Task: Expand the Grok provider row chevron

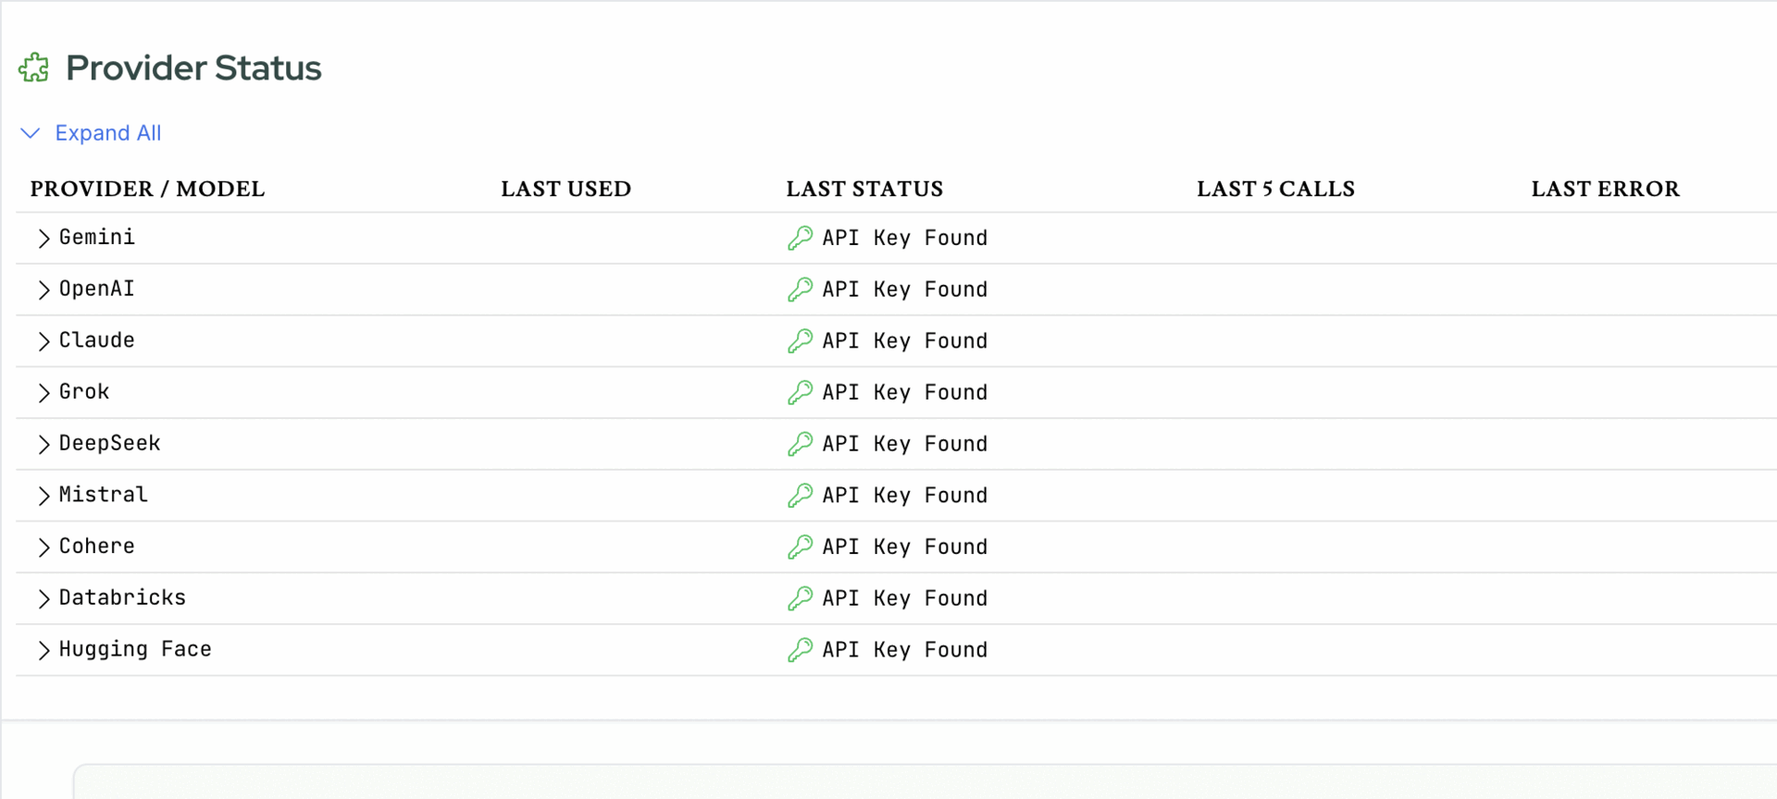Action: pyautogui.click(x=43, y=393)
